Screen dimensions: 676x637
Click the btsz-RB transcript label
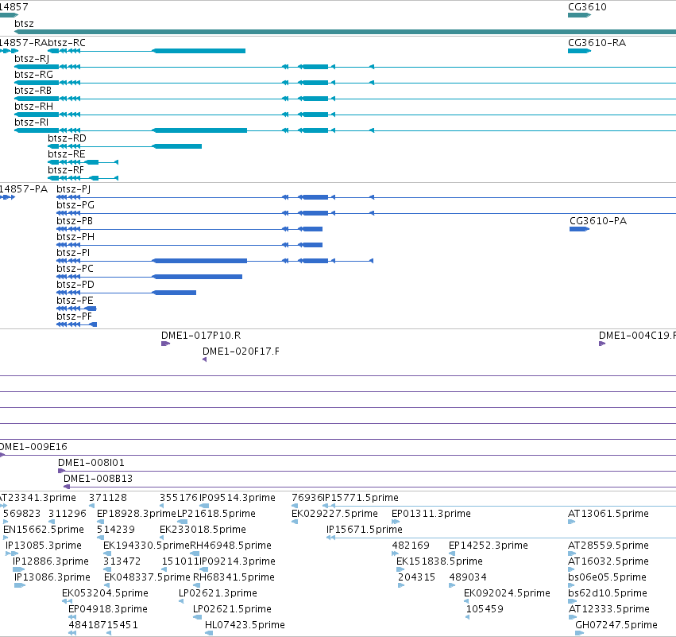coord(33,91)
